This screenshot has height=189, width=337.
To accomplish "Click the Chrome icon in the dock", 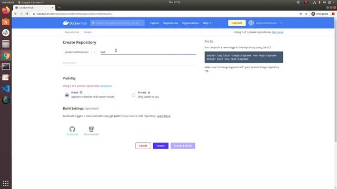I will 6,56.
